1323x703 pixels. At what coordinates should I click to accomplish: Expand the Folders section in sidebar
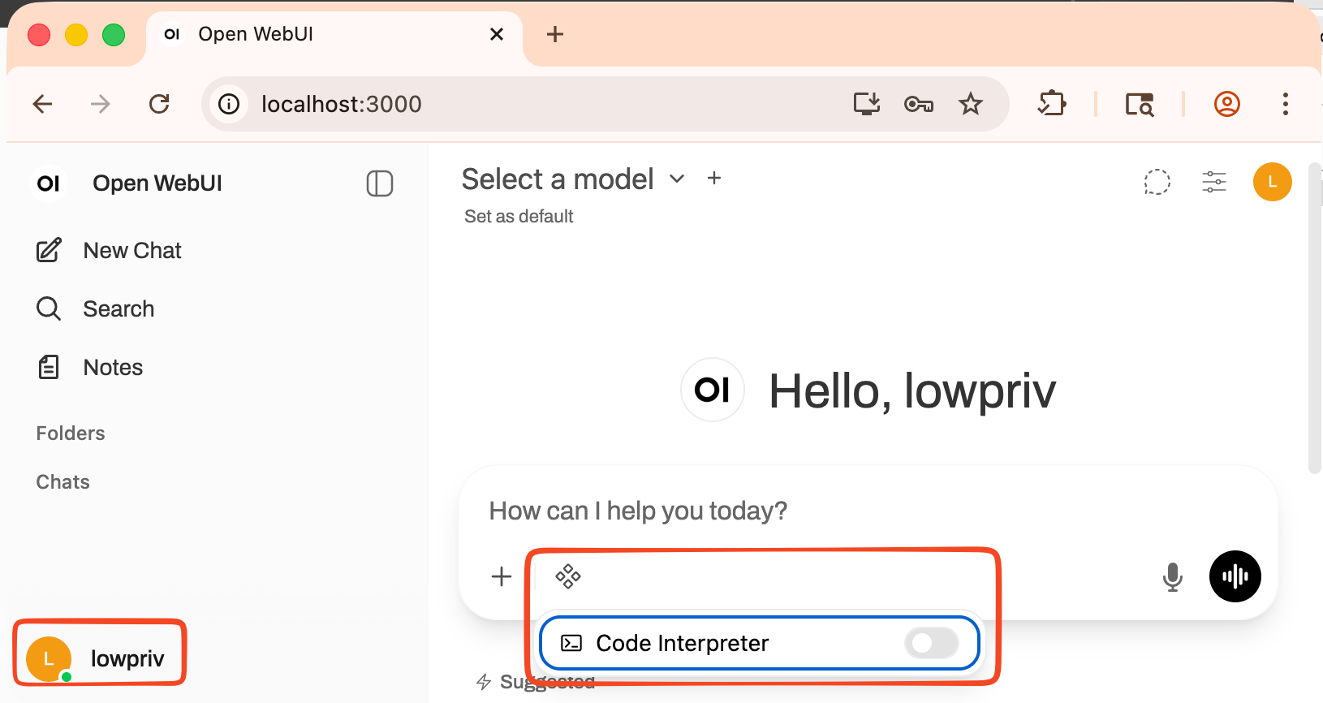click(x=71, y=433)
